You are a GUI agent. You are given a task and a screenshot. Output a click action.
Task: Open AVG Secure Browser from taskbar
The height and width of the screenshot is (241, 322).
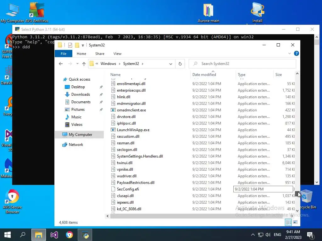[x=69, y=235]
